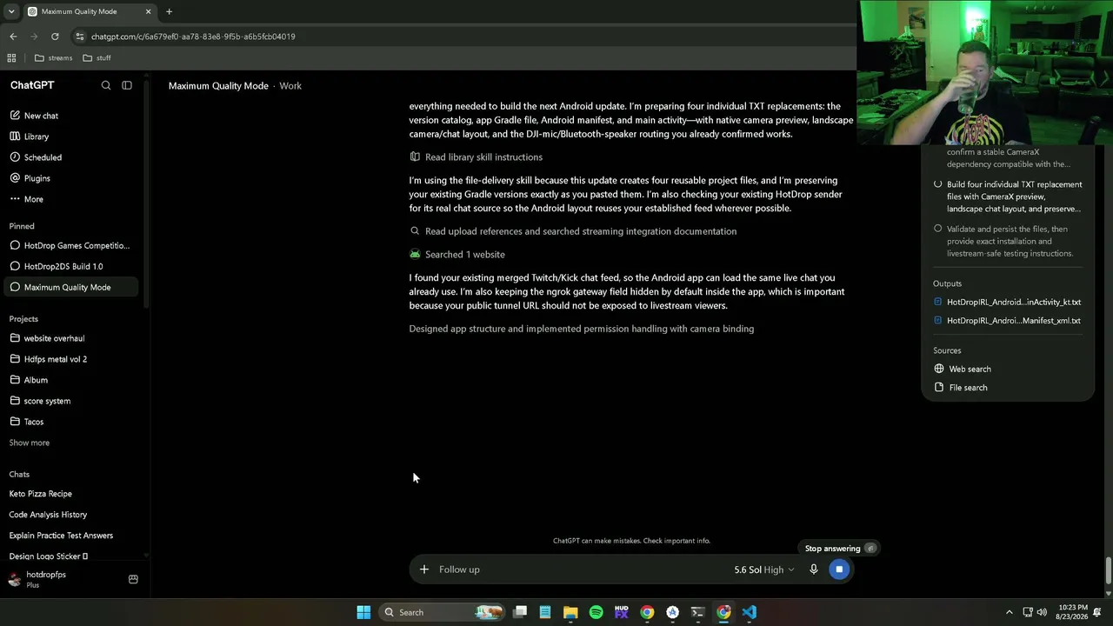Open the streams bookmark folder
This screenshot has width=1113, height=626.
click(x=53, y=58)
